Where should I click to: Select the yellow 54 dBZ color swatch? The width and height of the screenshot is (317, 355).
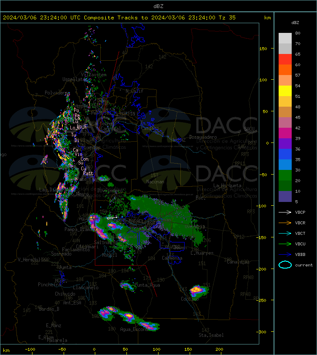(x=285, y=91)
